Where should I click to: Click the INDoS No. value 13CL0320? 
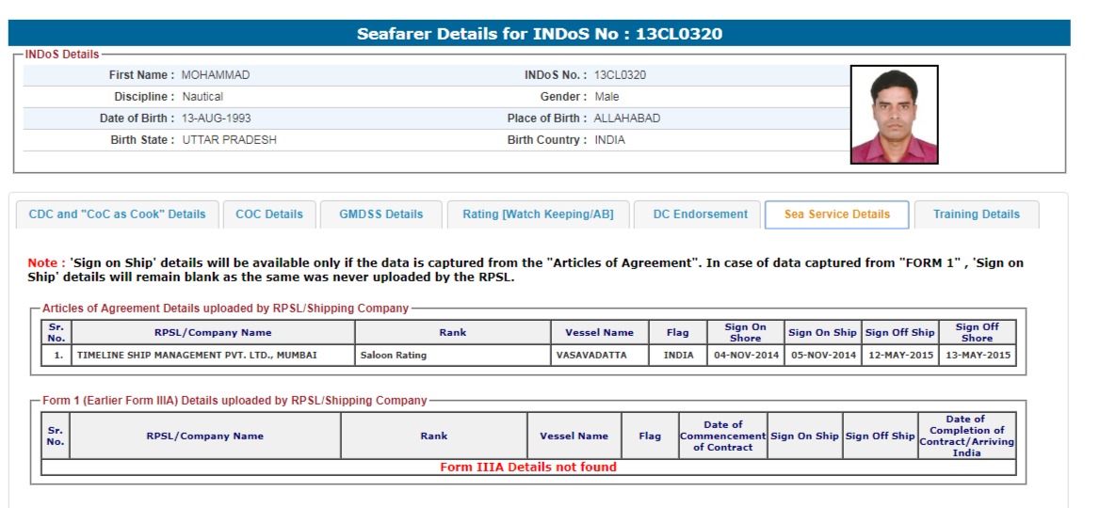pos(621,75)
